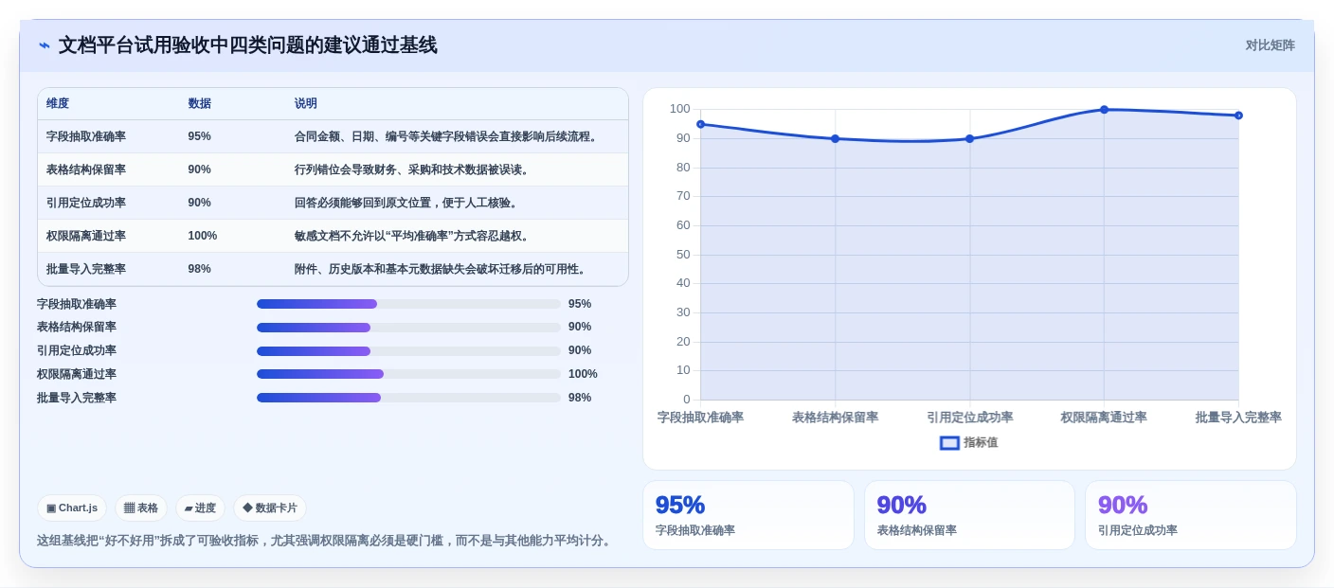Click the 指标值 legend color box

pyautogui.click(x=949, y=443)
